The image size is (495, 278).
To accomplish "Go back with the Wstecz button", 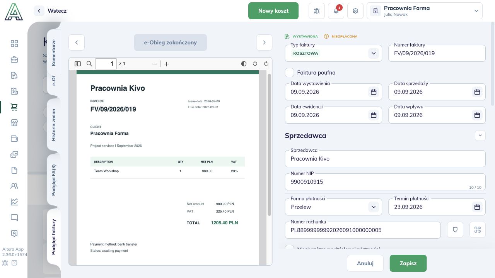I will tap(50, 11).
